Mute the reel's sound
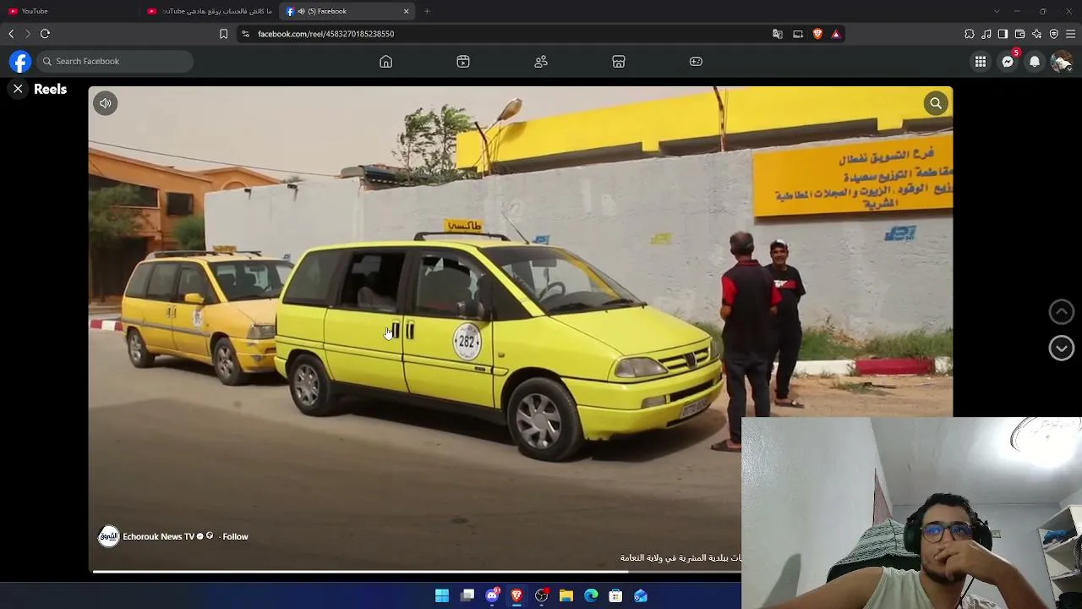The height and width of the screenshot is (609, 1082). point(106,103)
